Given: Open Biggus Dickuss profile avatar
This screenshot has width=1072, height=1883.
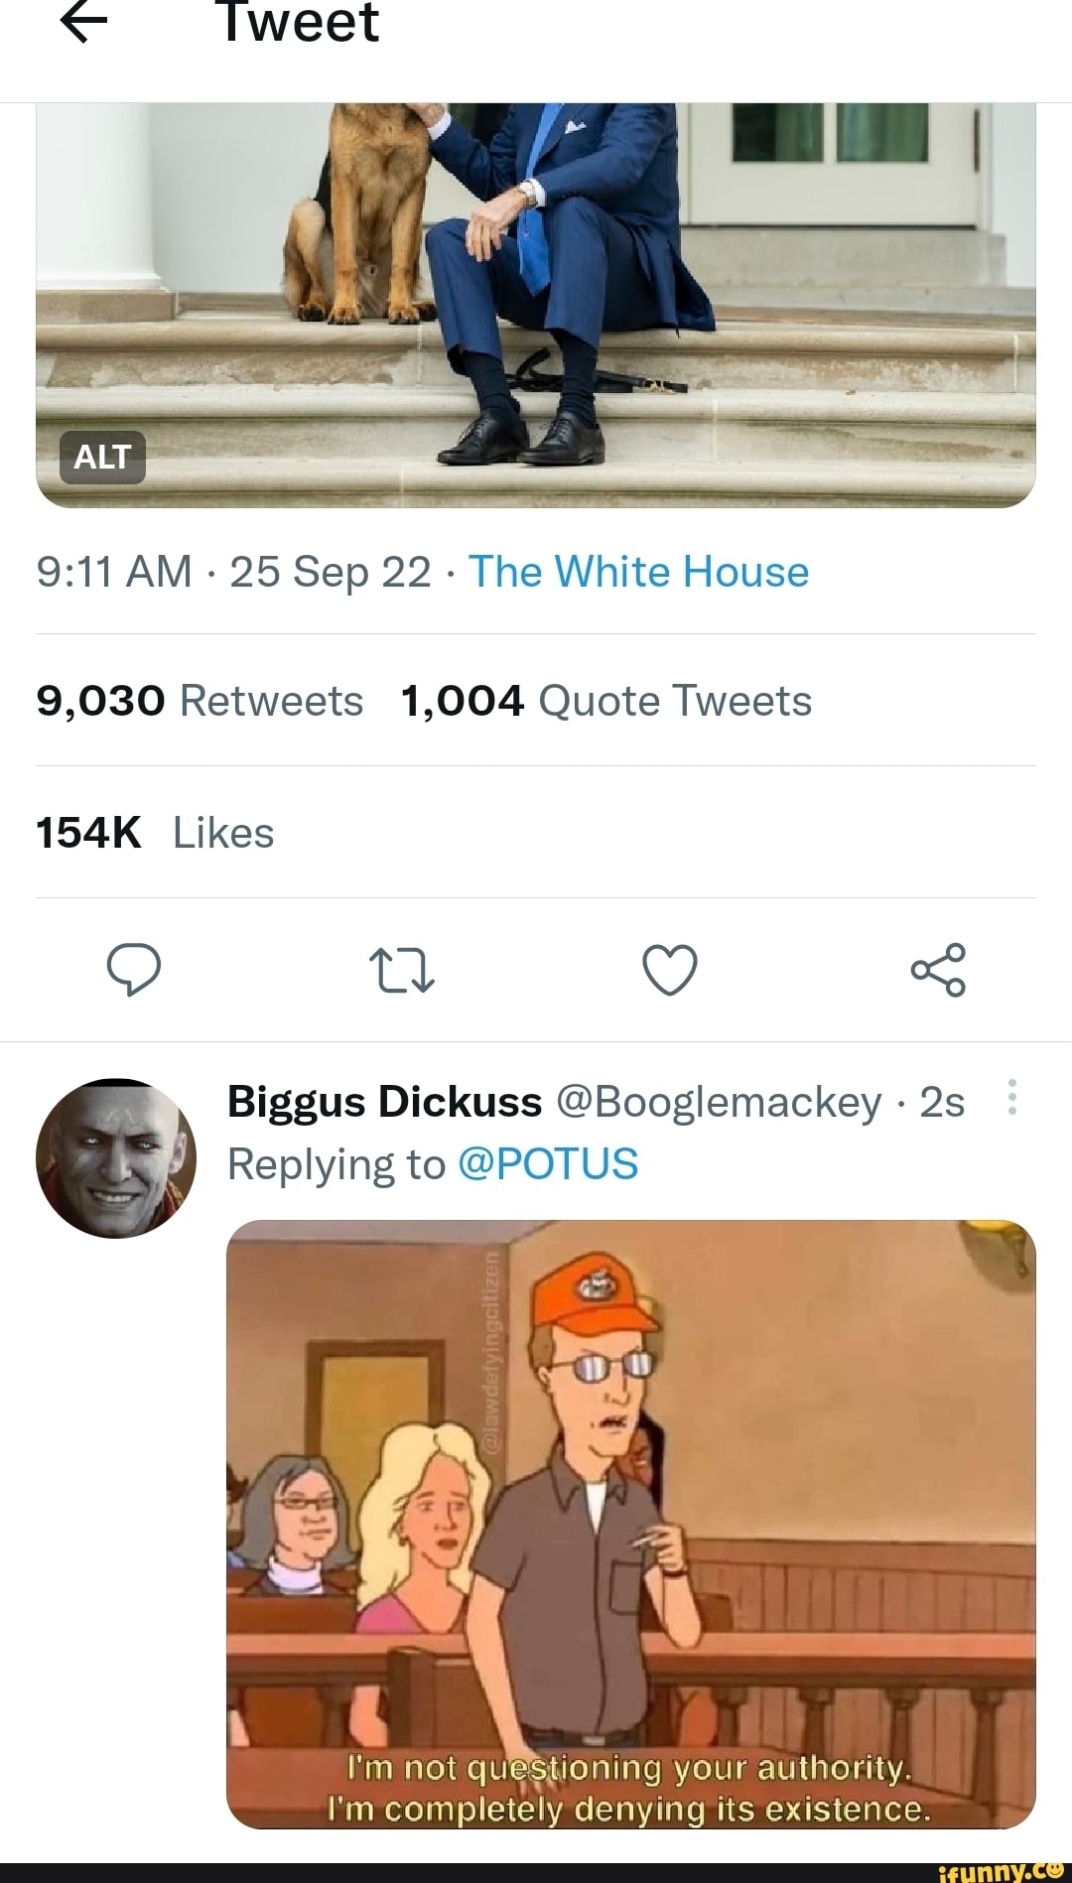Looking at the screenshot, I should pyautogui.click(x=116, y=1159).
